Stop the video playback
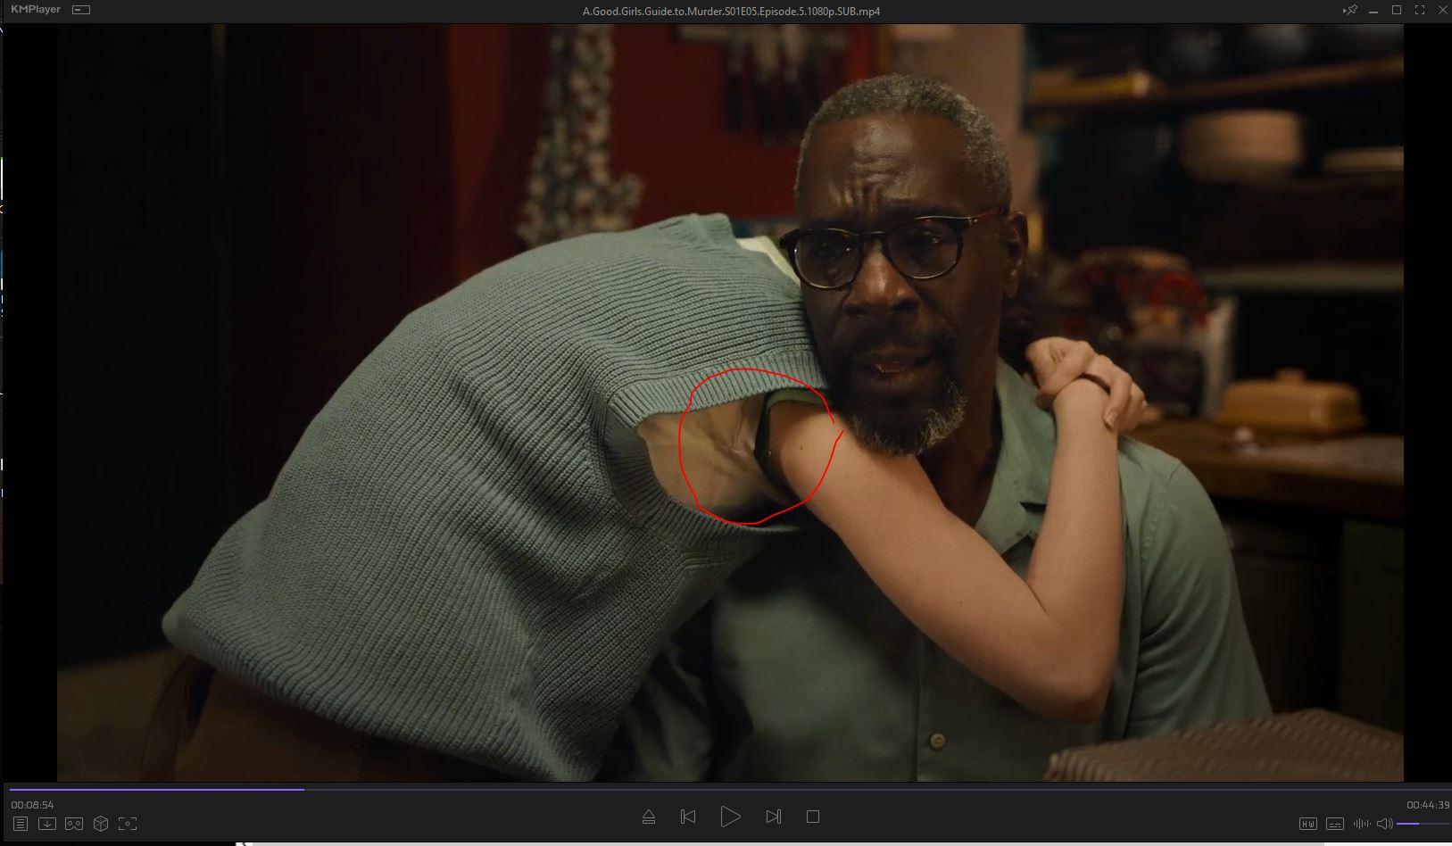The image size is (1452, 846). pyautogui.click(x=813, y=817)
